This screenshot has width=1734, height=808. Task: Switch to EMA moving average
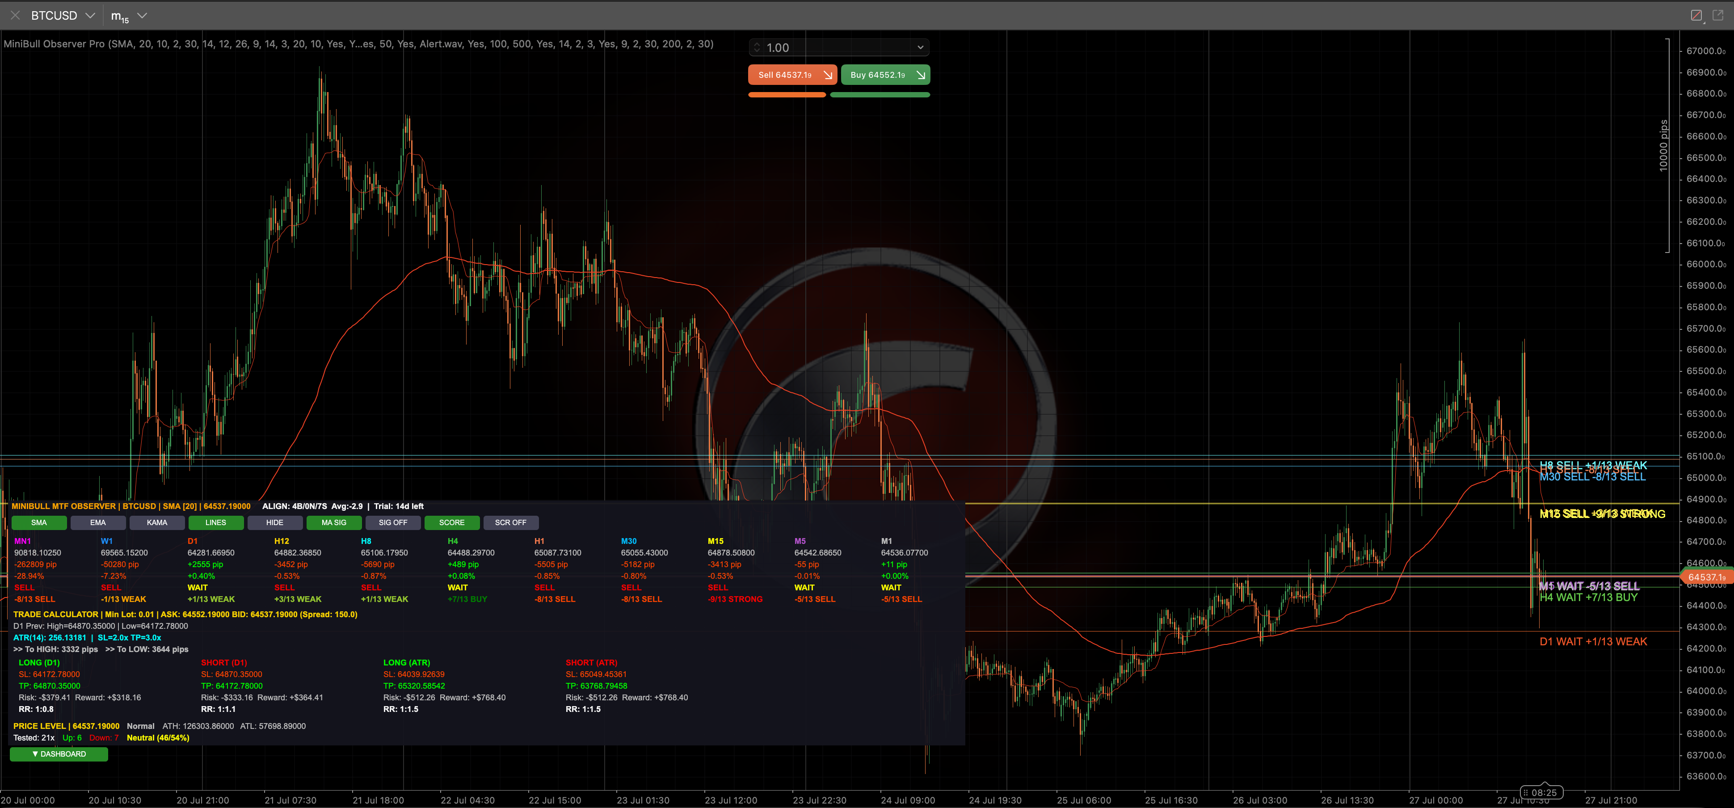click(98, 522)
